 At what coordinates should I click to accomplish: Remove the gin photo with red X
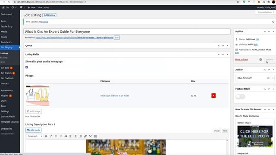213,96
